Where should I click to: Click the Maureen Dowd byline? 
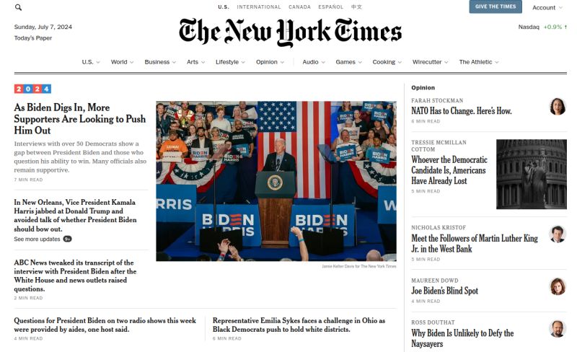click(x=435, y=281)
